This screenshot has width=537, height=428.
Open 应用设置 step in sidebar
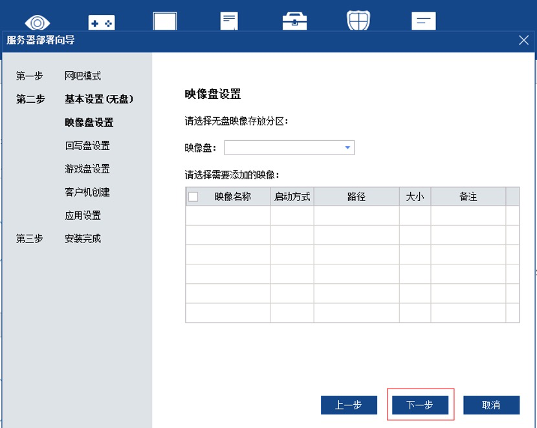83,215
